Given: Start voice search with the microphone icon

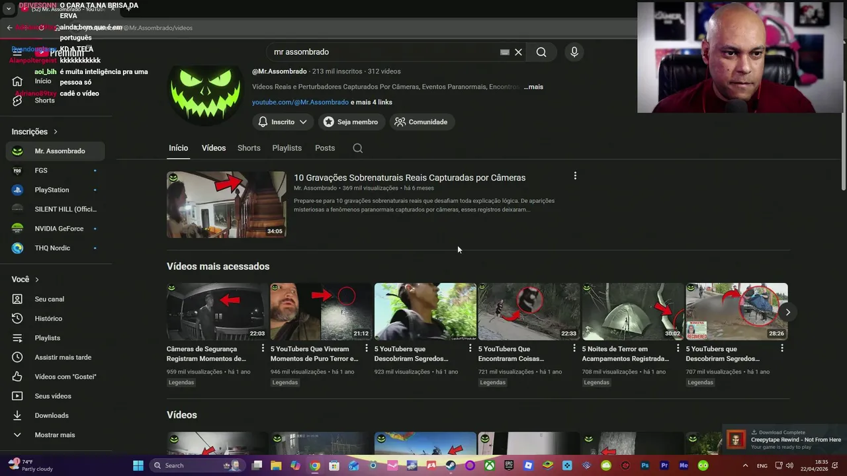Looking at the screenshot, I should (x=574, y=52).
